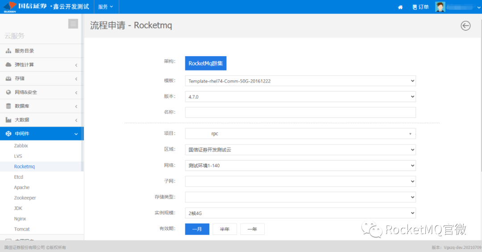
Task: Focus the 名称 name input field
Action: (x=300, y=112)
